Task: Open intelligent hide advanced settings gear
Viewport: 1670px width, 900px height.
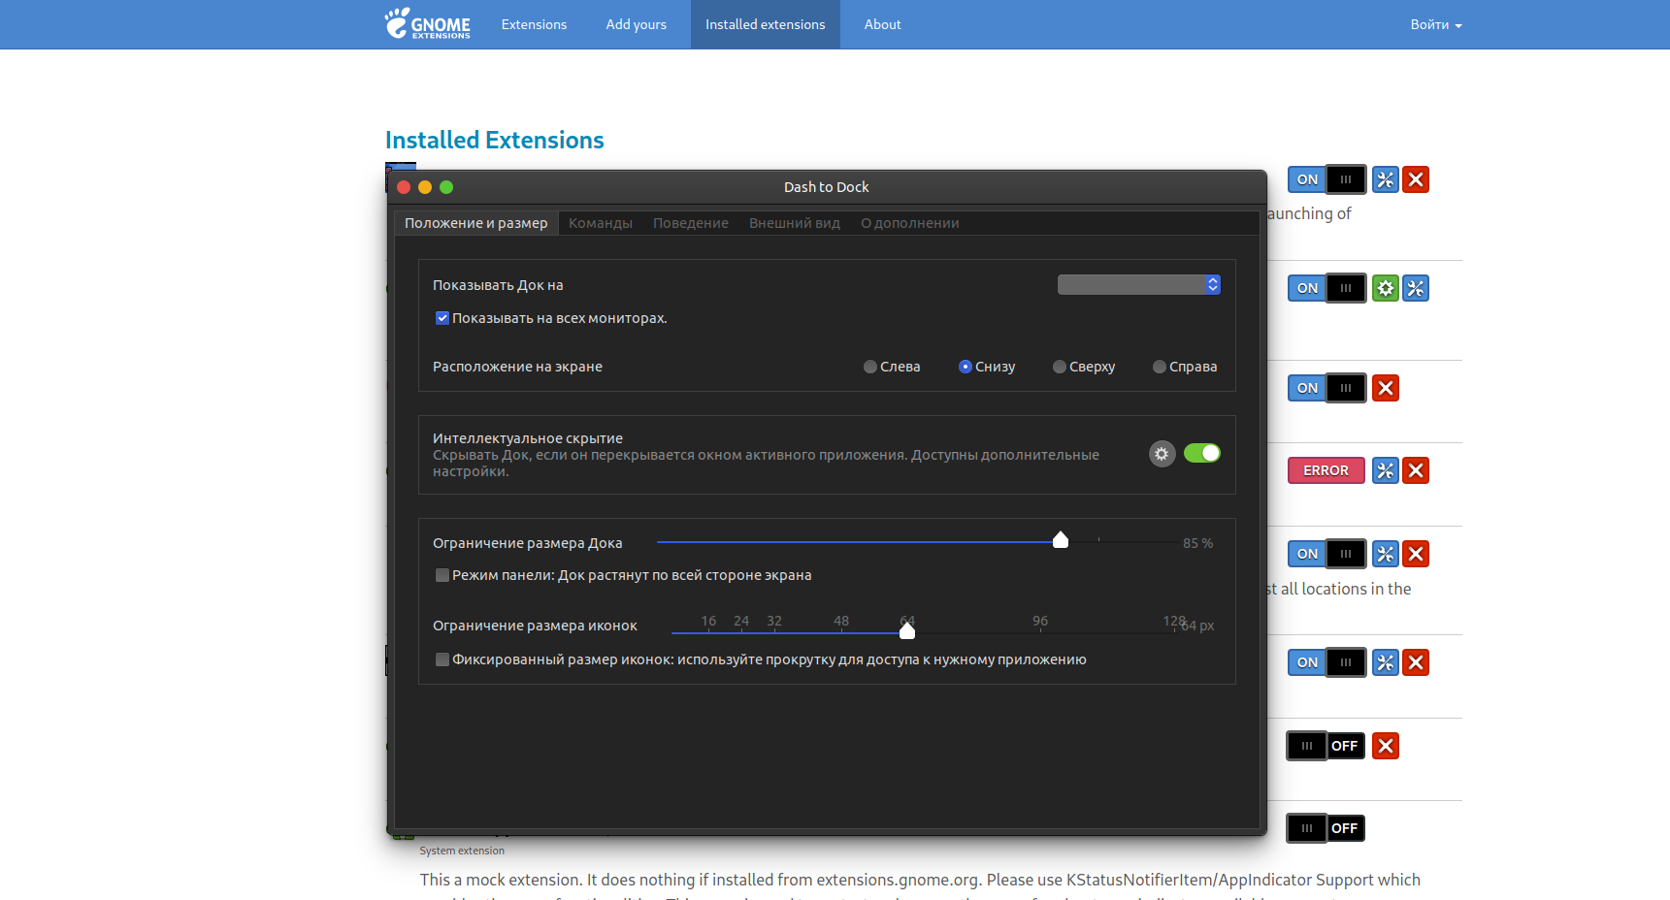Action: pyautogui.click(x=1162, y=454)
